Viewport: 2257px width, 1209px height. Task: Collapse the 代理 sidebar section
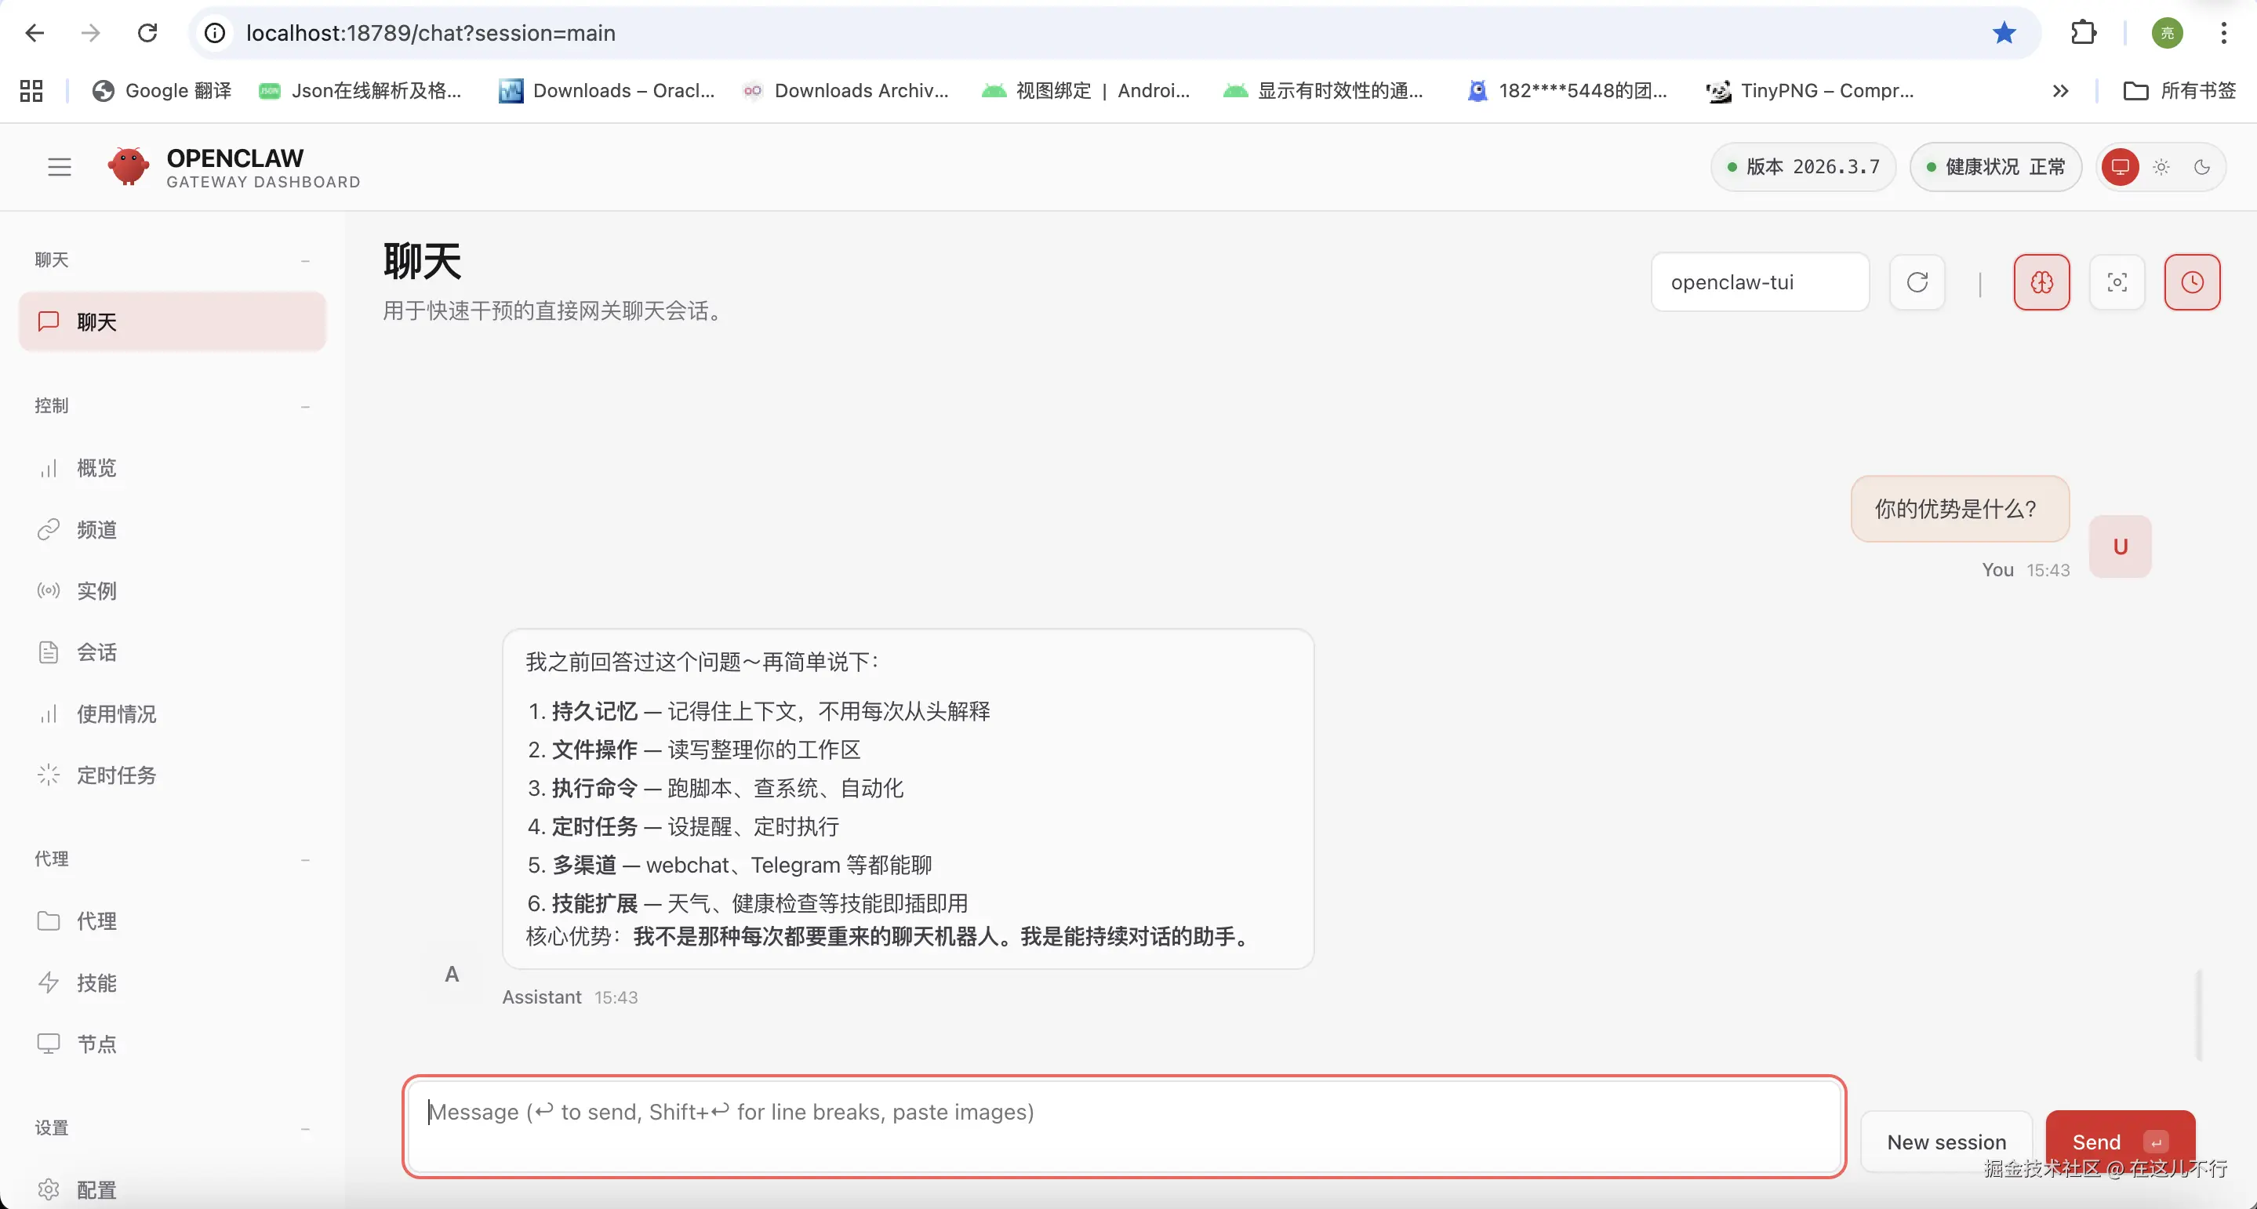[x=305, y=859]
